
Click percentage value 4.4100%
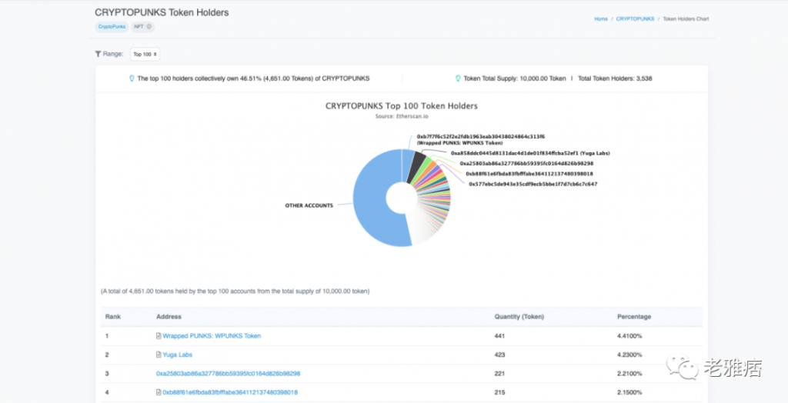[x=629, y=335]
